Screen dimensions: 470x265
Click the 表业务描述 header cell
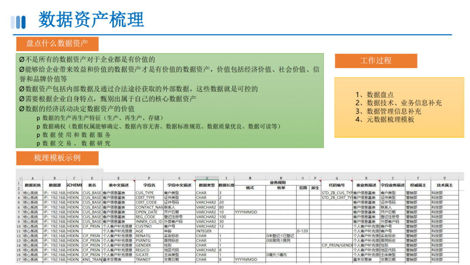366,185
